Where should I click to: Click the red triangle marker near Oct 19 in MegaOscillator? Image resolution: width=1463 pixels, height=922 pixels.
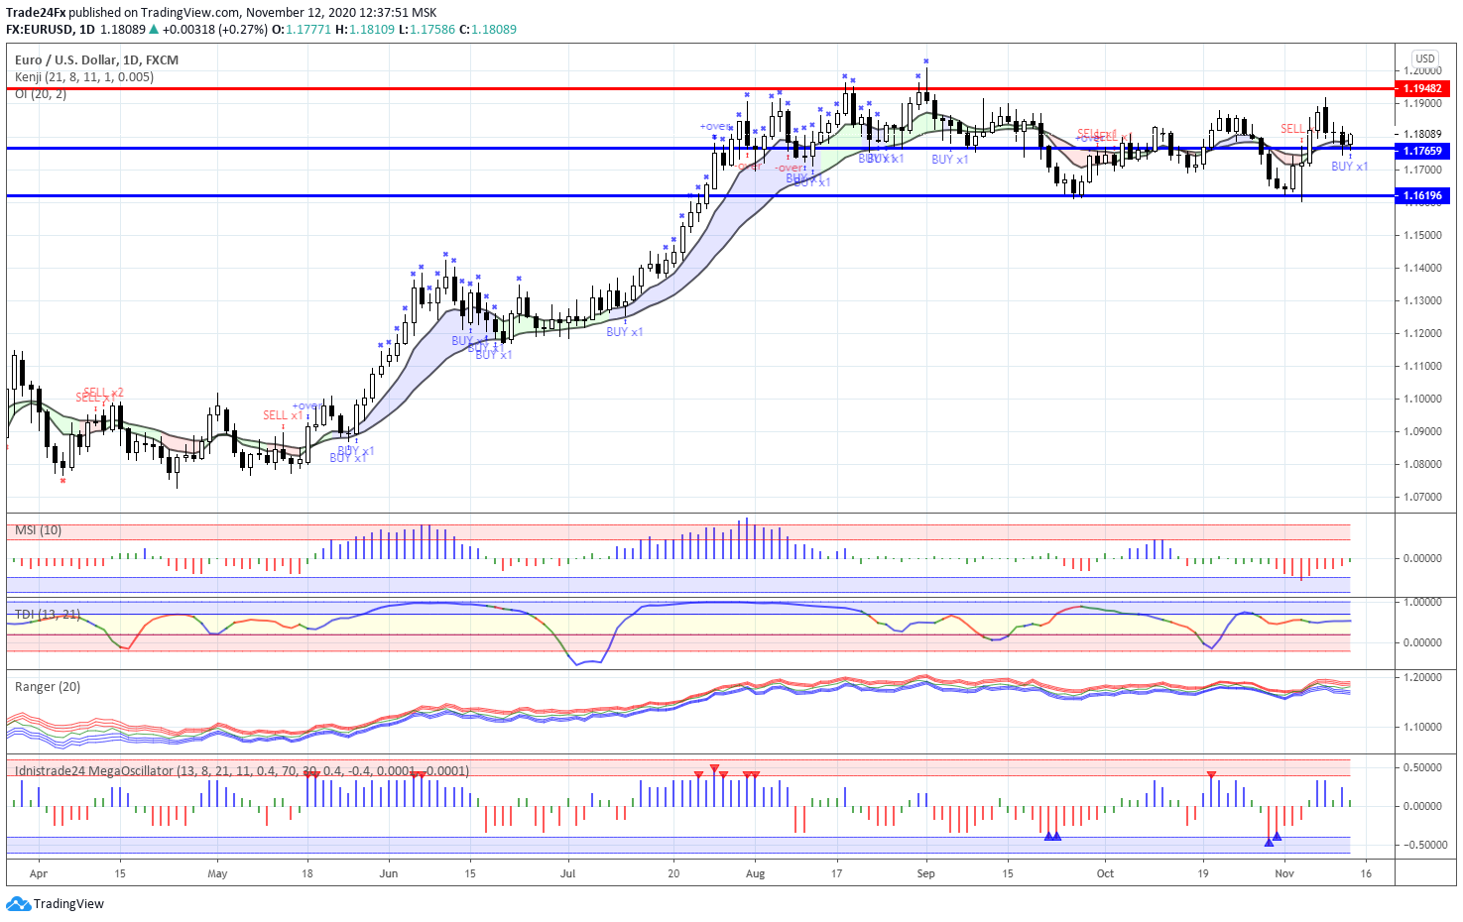(x=1211, y=775)
